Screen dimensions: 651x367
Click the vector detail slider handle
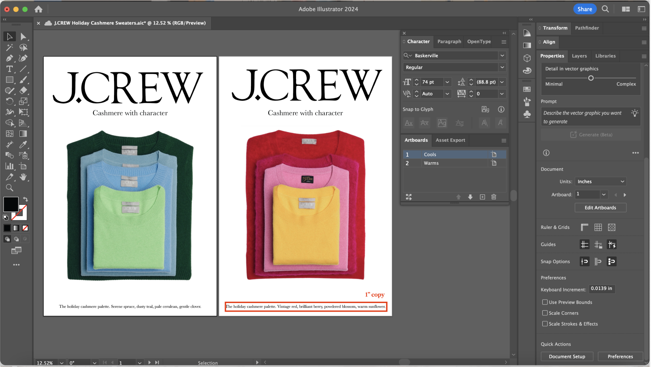[x=591, y=78]
